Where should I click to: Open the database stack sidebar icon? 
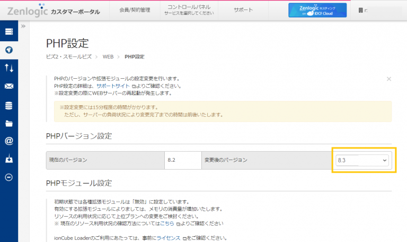coord(8,105)
